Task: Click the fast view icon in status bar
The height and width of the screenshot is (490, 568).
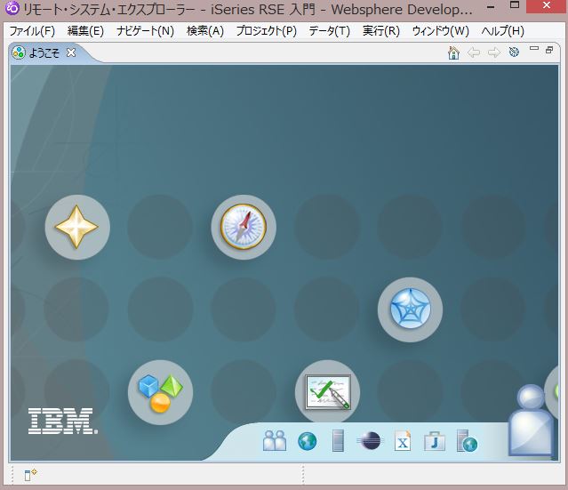Action: (x=31, y=474)
